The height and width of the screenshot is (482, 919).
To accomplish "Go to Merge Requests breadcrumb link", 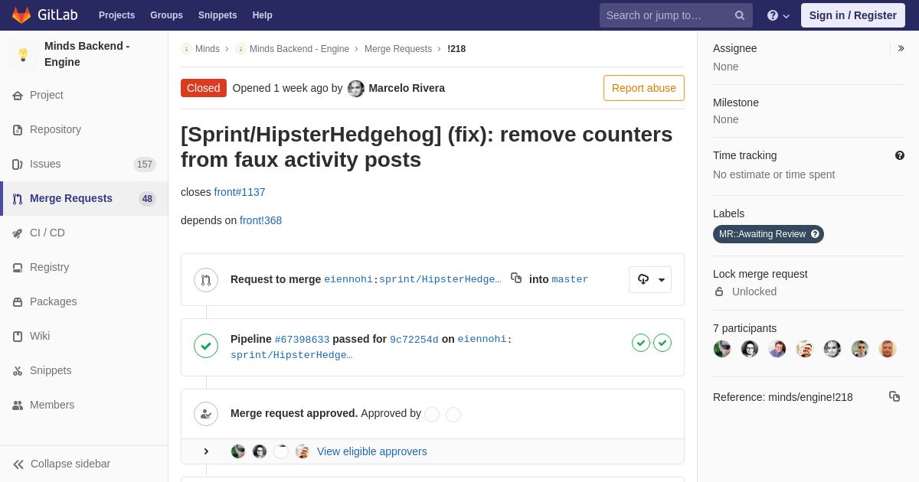I will point(398,49).
